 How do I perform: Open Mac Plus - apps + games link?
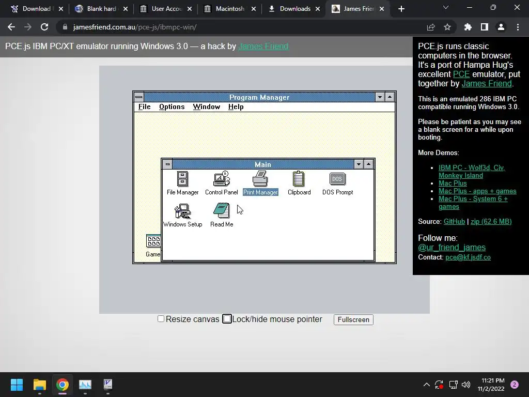[x=477, y=191]
